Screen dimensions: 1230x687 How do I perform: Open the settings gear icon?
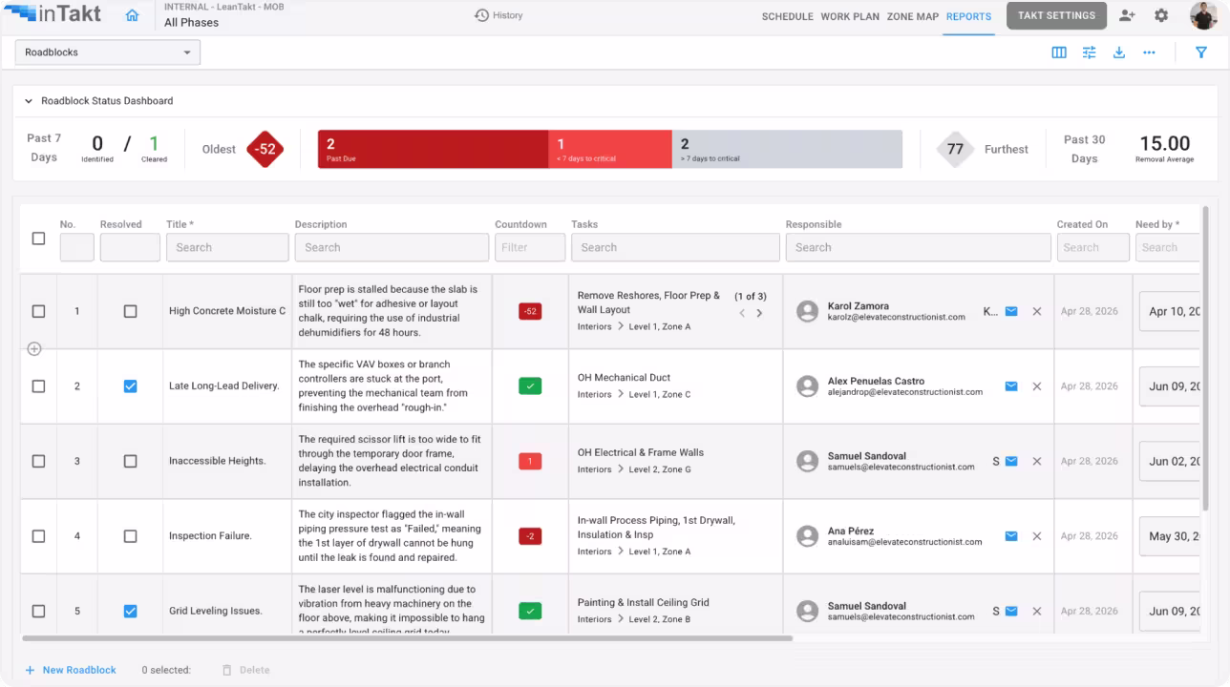[x=1161, y=15]
